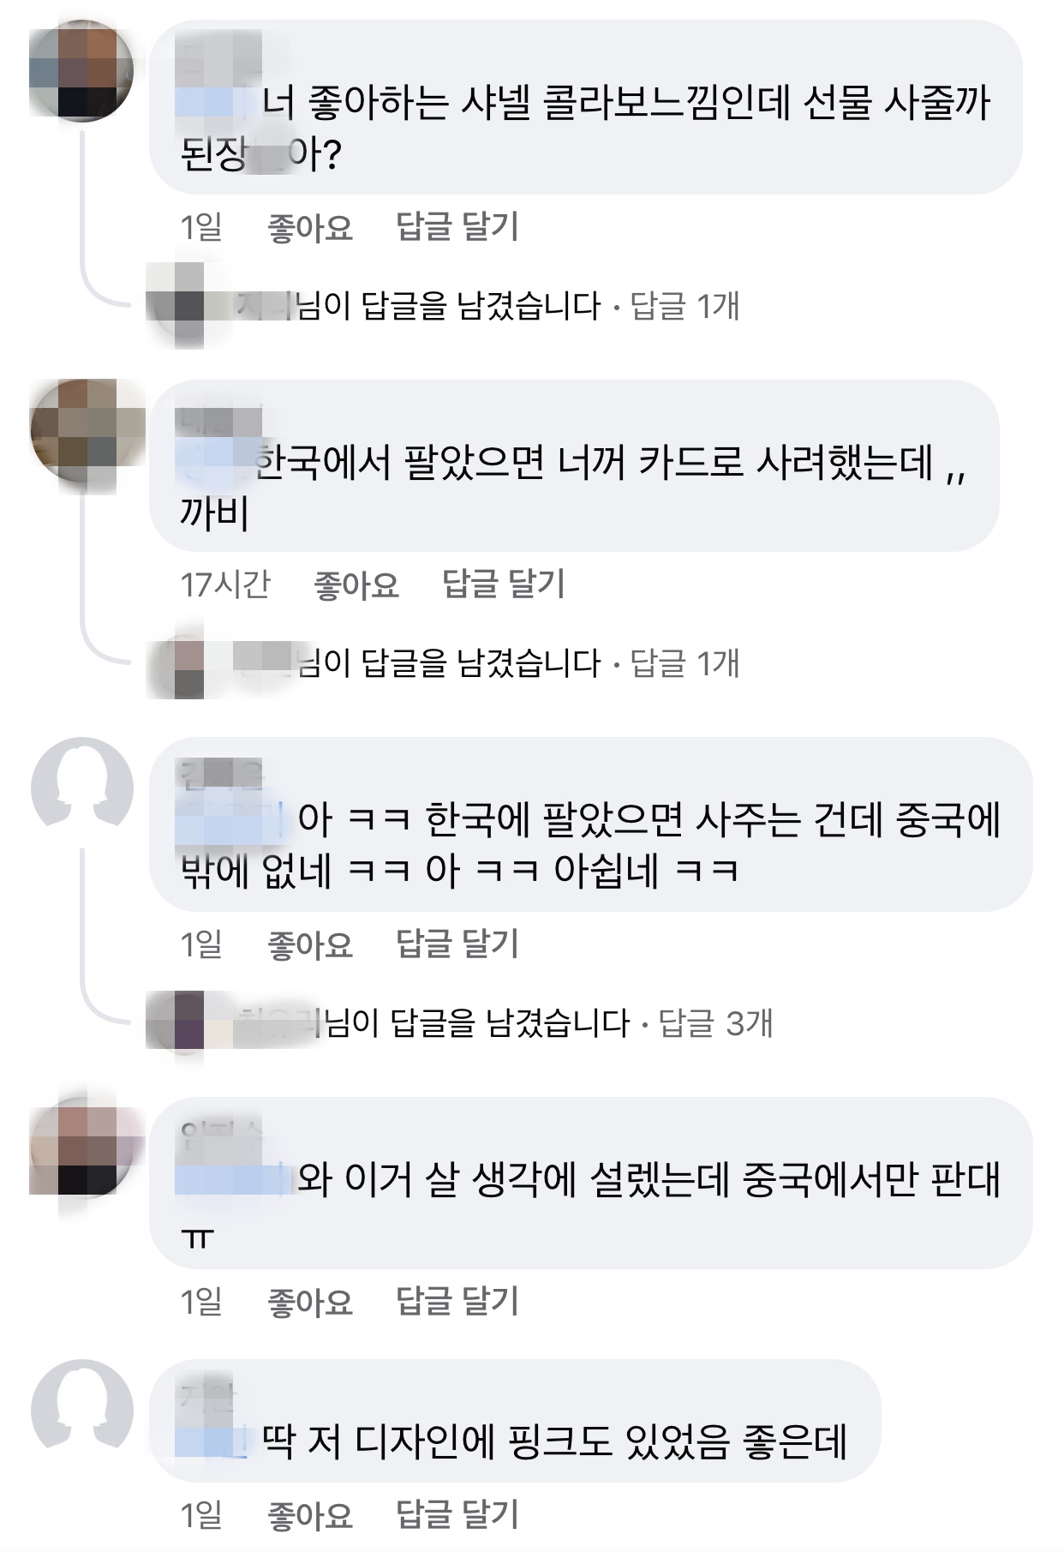1064x1552 pixels.
Task: Open the 17시간 timestamp link
Action: tap(225, 585)
